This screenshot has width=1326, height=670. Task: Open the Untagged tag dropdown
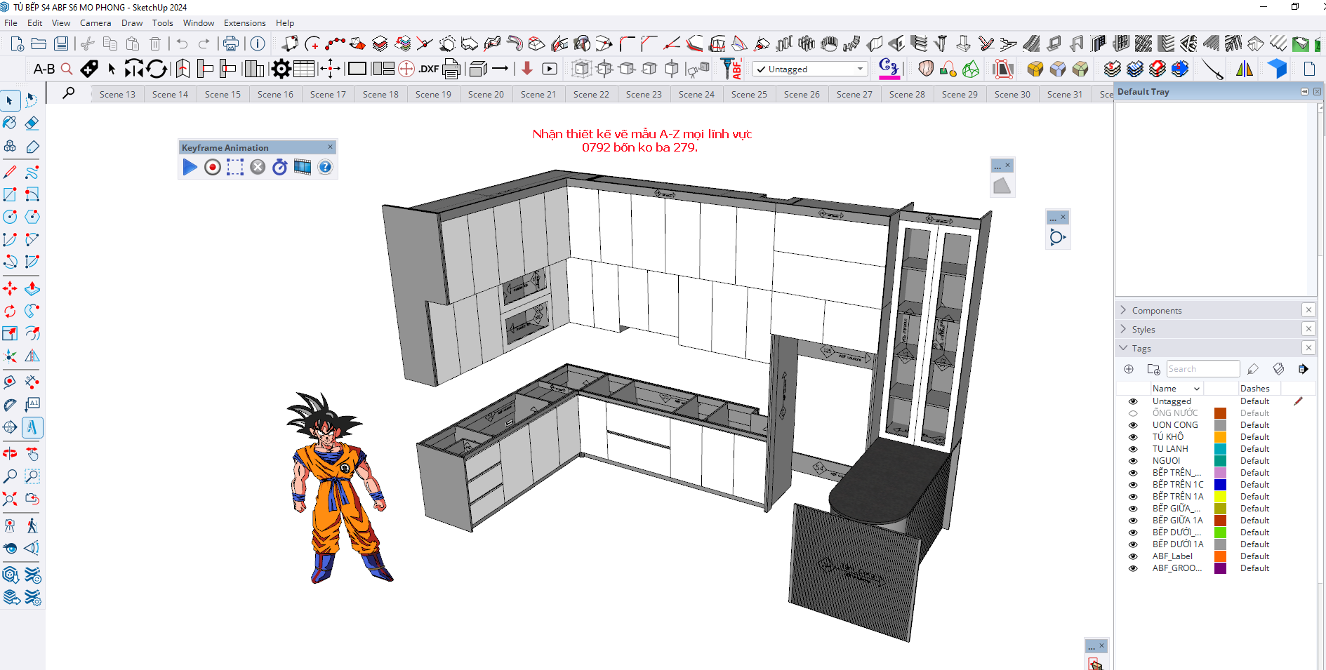tap(860, 69)
